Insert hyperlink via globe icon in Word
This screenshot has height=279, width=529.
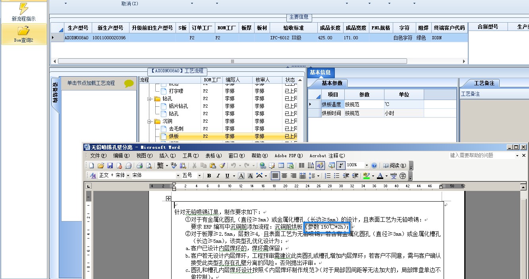click(263, 165)
